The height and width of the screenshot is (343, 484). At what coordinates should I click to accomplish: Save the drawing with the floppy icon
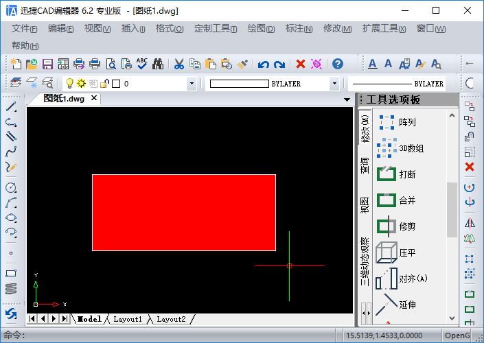pos(47,64)
